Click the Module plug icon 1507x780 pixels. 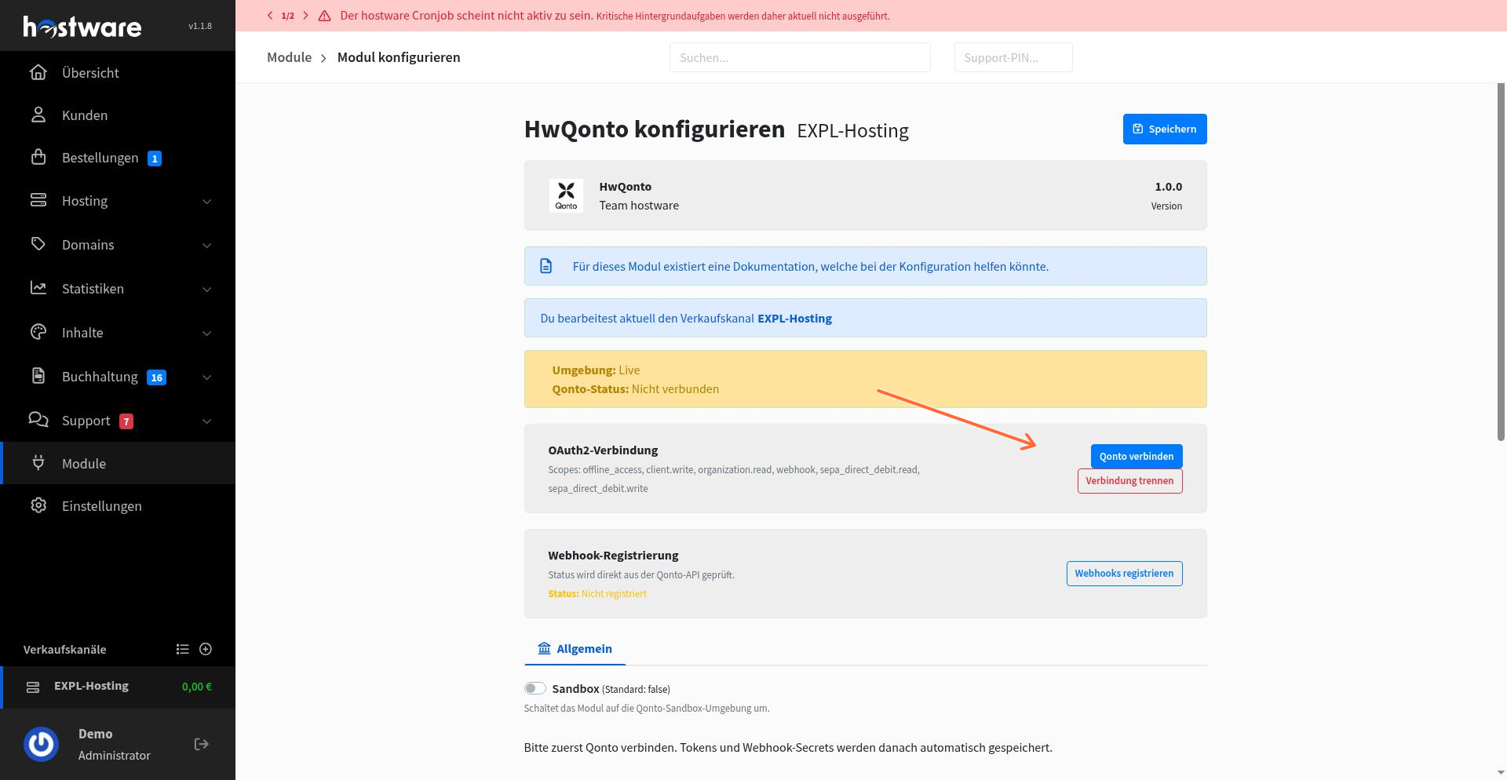pos(38,463)
